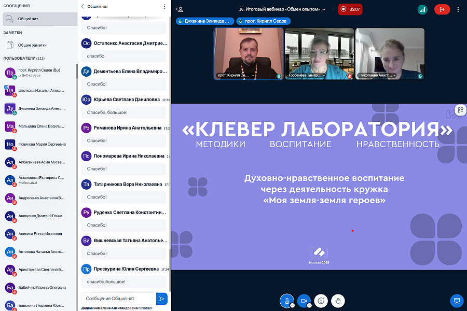Viewport: 467px width, 311px height.
Task: Open the reactions emoji button
Action: click(321, 301)
